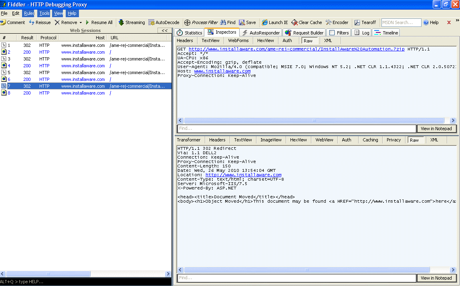
Task: Click the Comment toolbar icon
Action: click(x=3, y=22)
